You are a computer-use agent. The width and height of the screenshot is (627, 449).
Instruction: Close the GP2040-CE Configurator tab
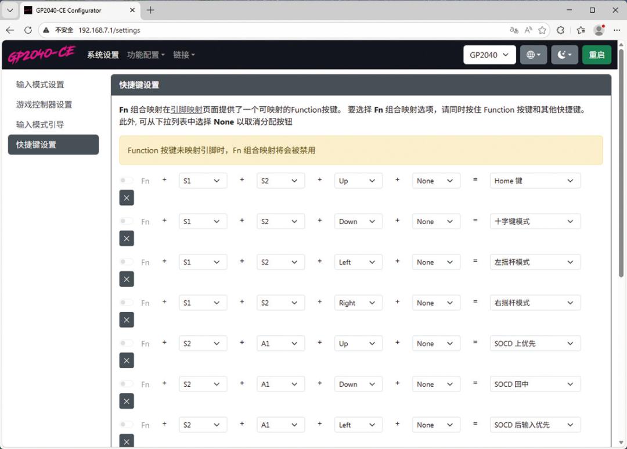coord(132,10)
